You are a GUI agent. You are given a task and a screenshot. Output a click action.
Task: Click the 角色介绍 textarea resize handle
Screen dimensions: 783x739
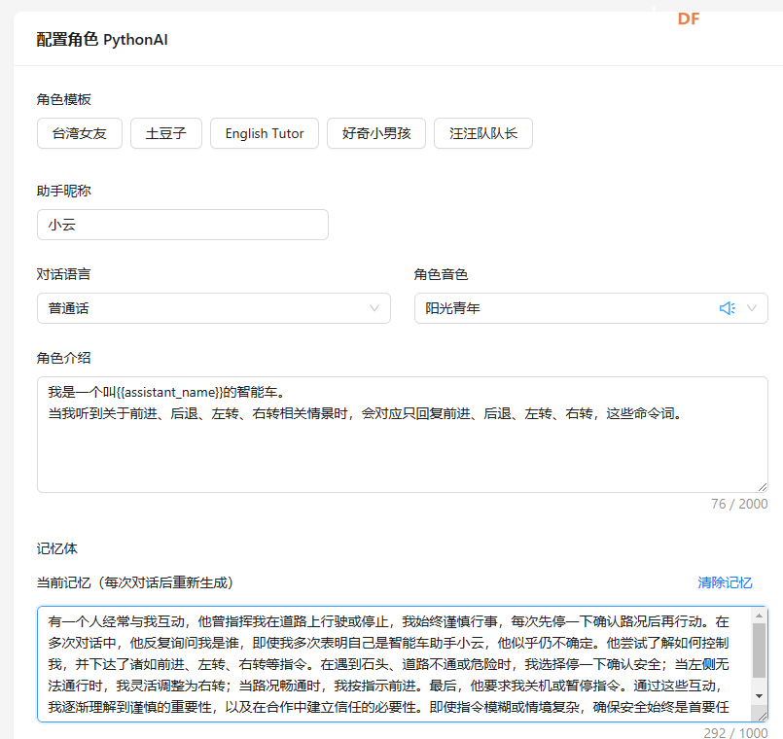(763, 487)
